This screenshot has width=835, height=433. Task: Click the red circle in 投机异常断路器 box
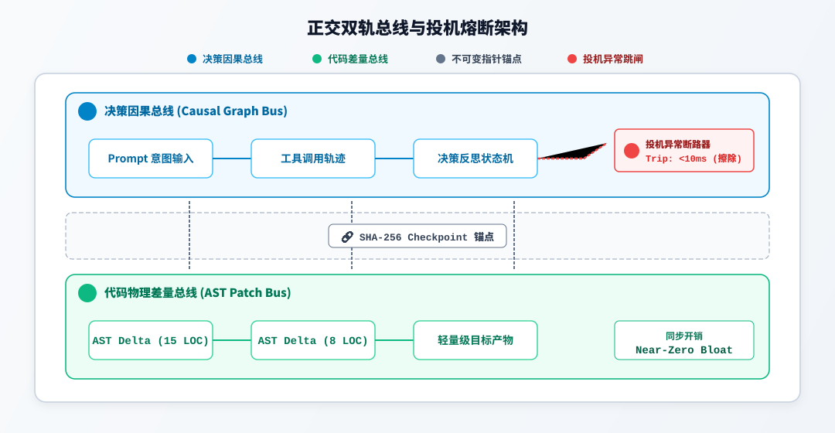[x=632, y=151]
